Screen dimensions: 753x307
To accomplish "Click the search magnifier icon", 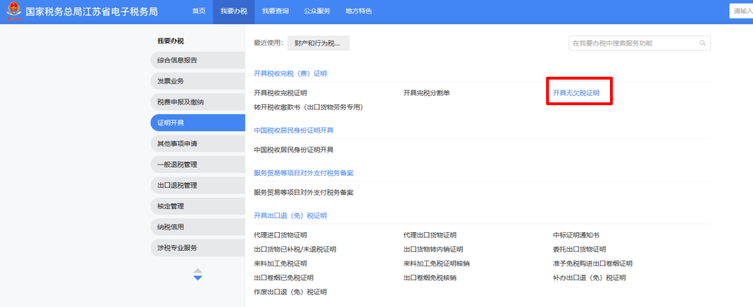I will [x=703, y=43].
